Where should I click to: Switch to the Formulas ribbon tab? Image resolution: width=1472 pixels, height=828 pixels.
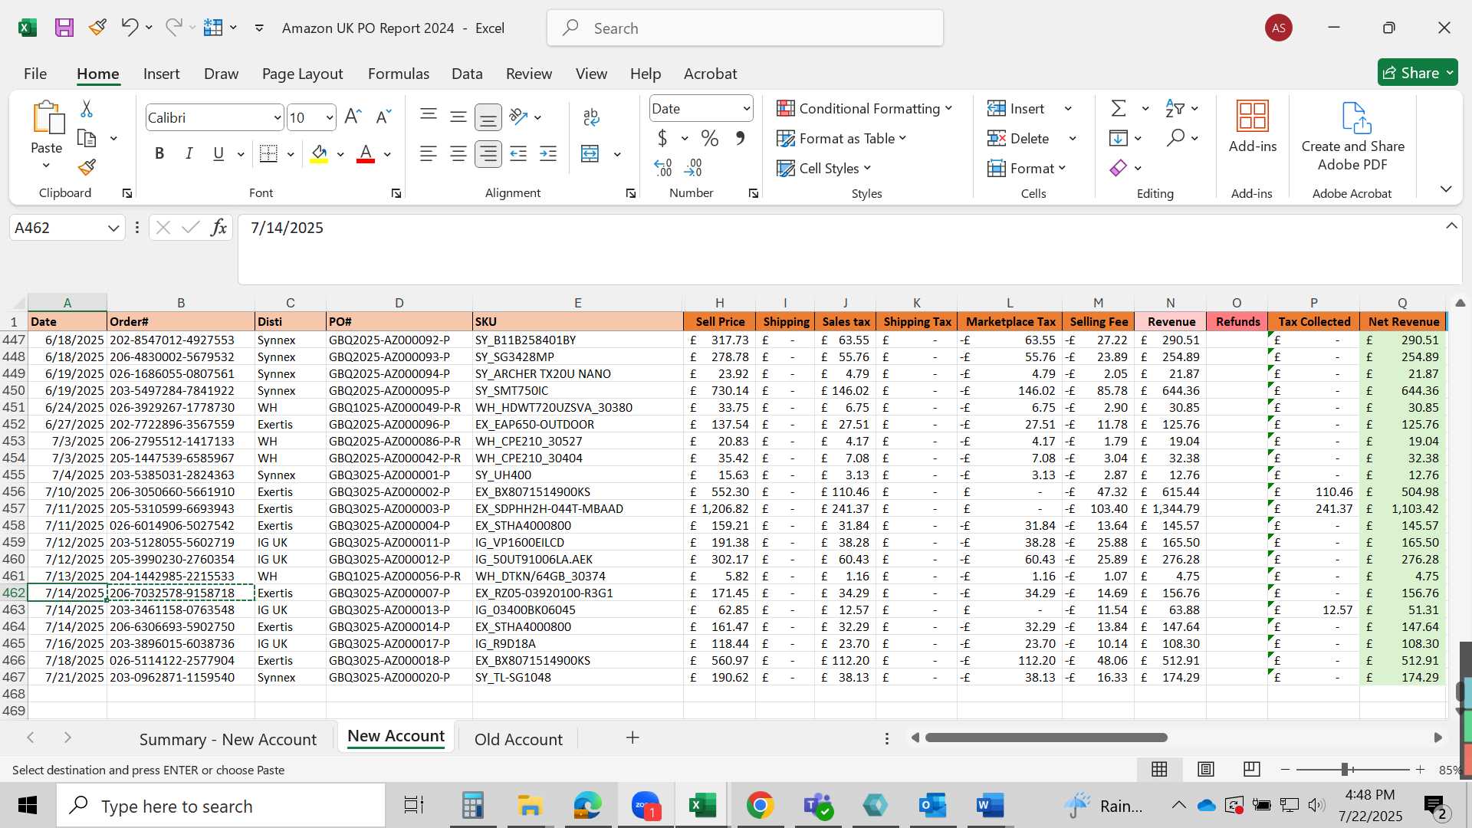click(399, 74)
